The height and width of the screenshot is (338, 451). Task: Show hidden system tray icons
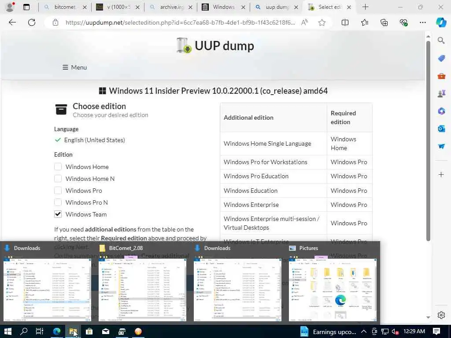pyautogui.click(x=363, y=331)
